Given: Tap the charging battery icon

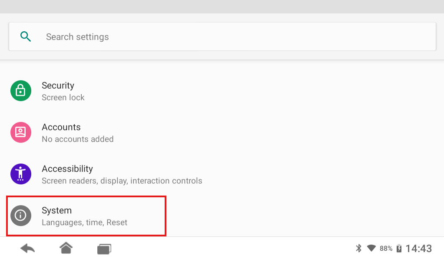Looking at the screenshot, I should pyautogui.click(x=399, y=248).
